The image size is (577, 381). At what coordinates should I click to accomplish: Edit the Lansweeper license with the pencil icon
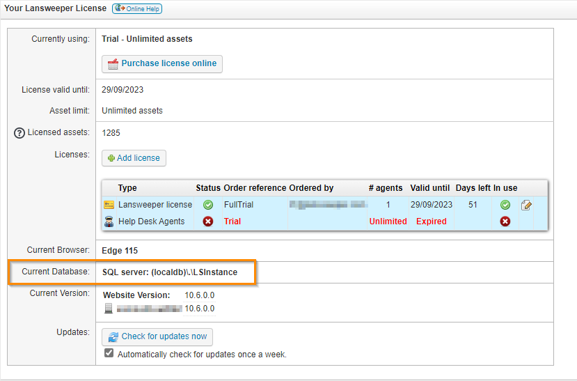click(x=527, y=205)
